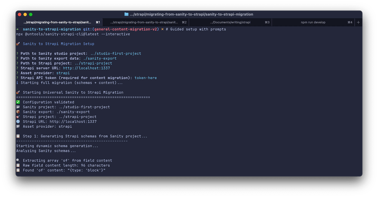Click 'Configuration validated' text
Screen dimensions: 378x197
point(49,102)
